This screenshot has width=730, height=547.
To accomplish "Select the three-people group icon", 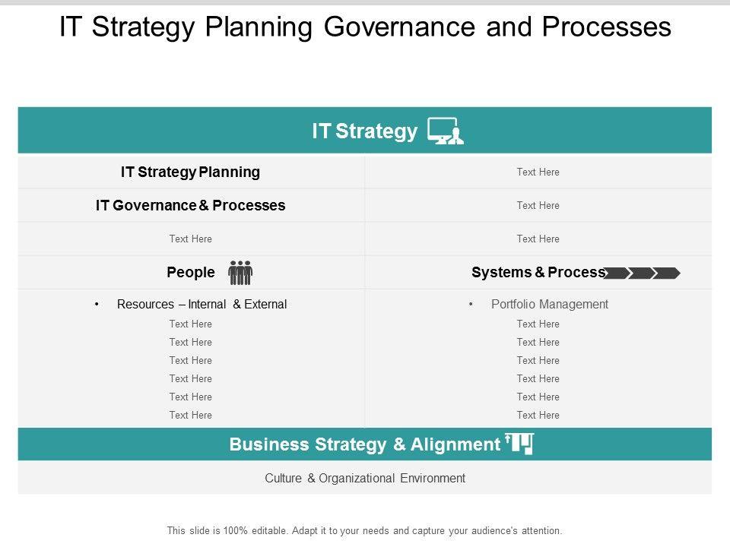I will click(240, 272).
